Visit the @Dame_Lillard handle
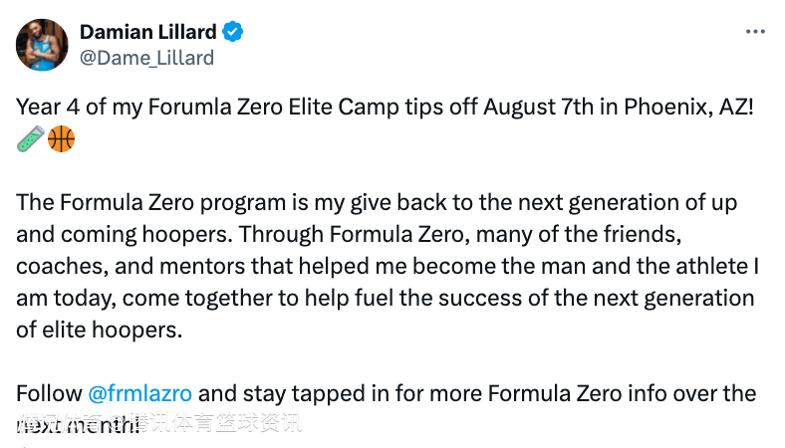 click(146, 58)
